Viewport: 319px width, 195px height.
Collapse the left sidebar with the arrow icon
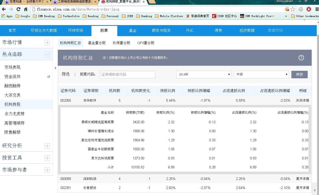(55, 68)
